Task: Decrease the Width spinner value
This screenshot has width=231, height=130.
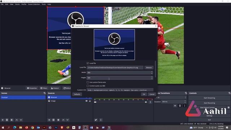Action: point(152,73)
